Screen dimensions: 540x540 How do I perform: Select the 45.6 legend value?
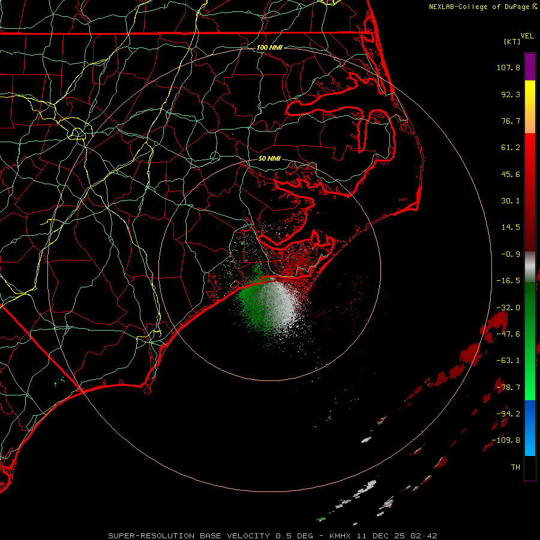point(511,174)
